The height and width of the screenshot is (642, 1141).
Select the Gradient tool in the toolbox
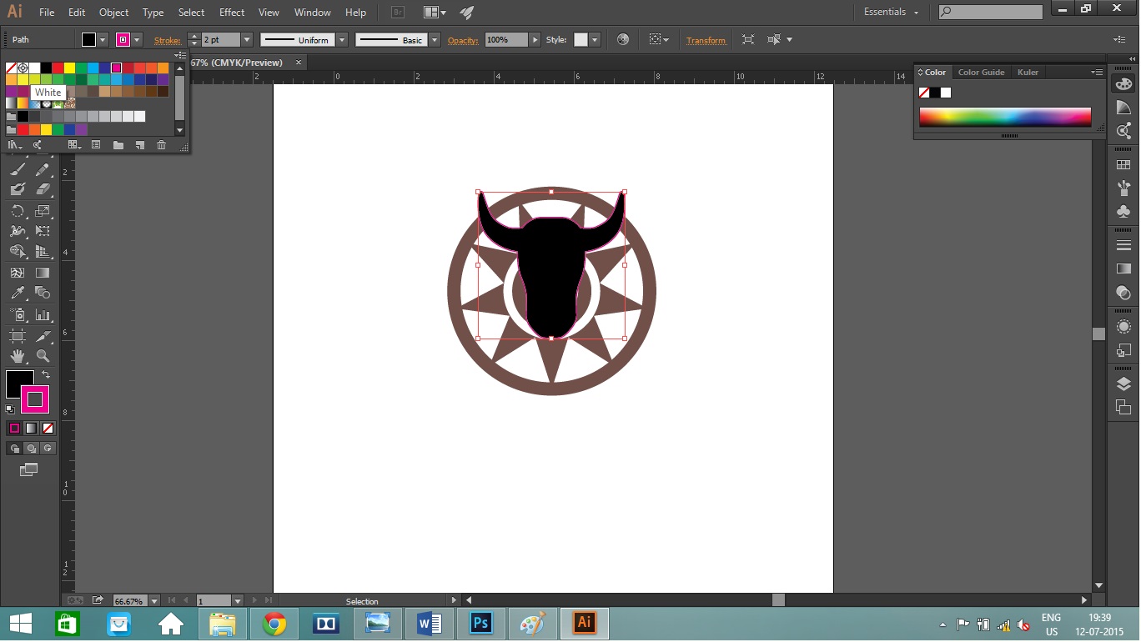pyautogui.click(x=43, y=273)
